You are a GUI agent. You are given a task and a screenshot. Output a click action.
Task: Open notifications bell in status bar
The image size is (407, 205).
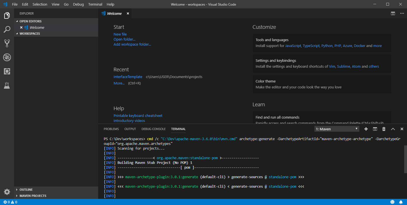(x=401, y=202)
